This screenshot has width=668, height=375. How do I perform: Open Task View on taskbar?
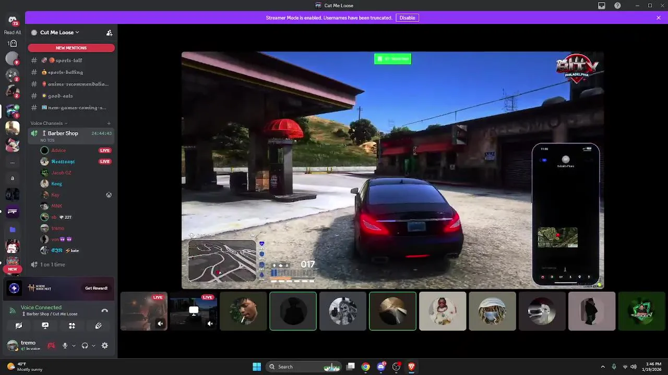click(351, 367)
